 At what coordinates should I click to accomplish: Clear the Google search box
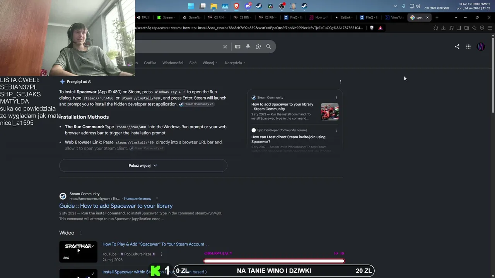pyautogui.click(x=225, y=47)
